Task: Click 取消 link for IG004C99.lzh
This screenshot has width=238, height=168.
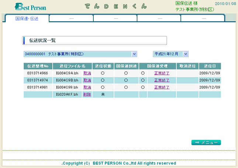Action: coord(87,87)
